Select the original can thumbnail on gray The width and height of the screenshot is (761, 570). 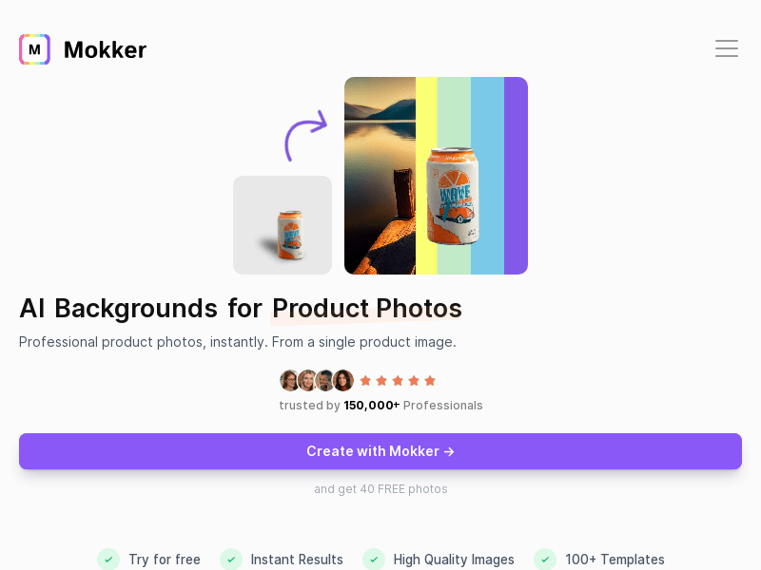(283, 225)
